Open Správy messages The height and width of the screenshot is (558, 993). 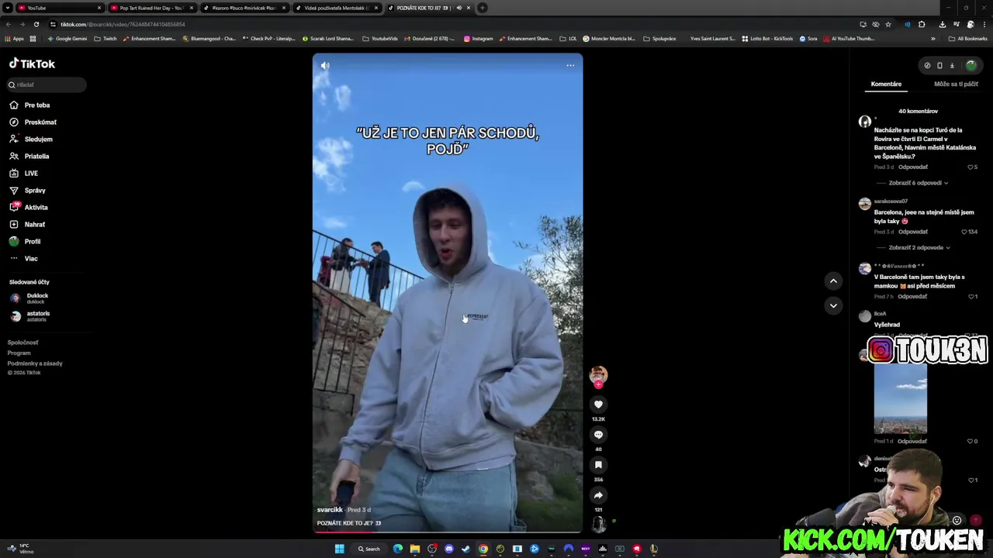pyautogui.click(x=27, y=191)
